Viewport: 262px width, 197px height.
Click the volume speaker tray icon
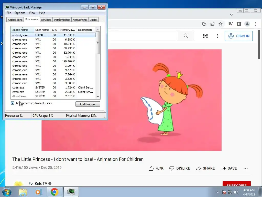(x=236, y=192)
